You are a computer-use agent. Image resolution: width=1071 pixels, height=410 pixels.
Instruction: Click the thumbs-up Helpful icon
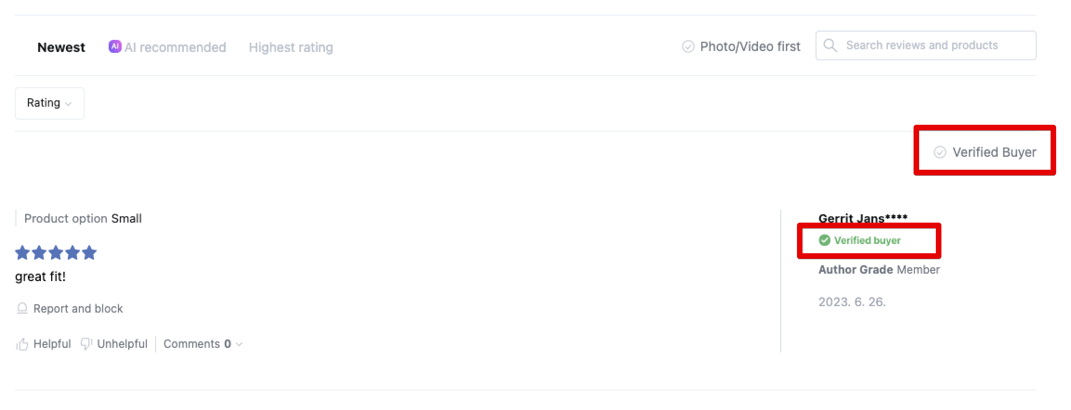click(22, 344)
